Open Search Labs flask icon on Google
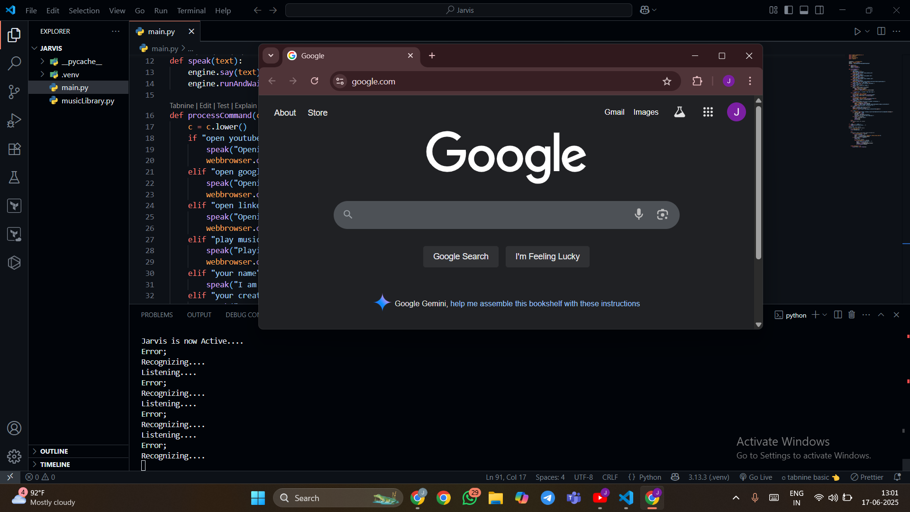 pos(679,112)
